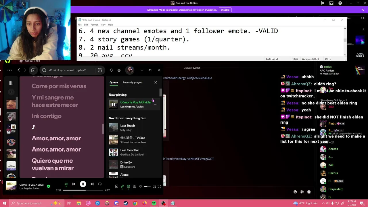
Task: Open album art thumbnail in player bar
Action: [x=11, y=186]
